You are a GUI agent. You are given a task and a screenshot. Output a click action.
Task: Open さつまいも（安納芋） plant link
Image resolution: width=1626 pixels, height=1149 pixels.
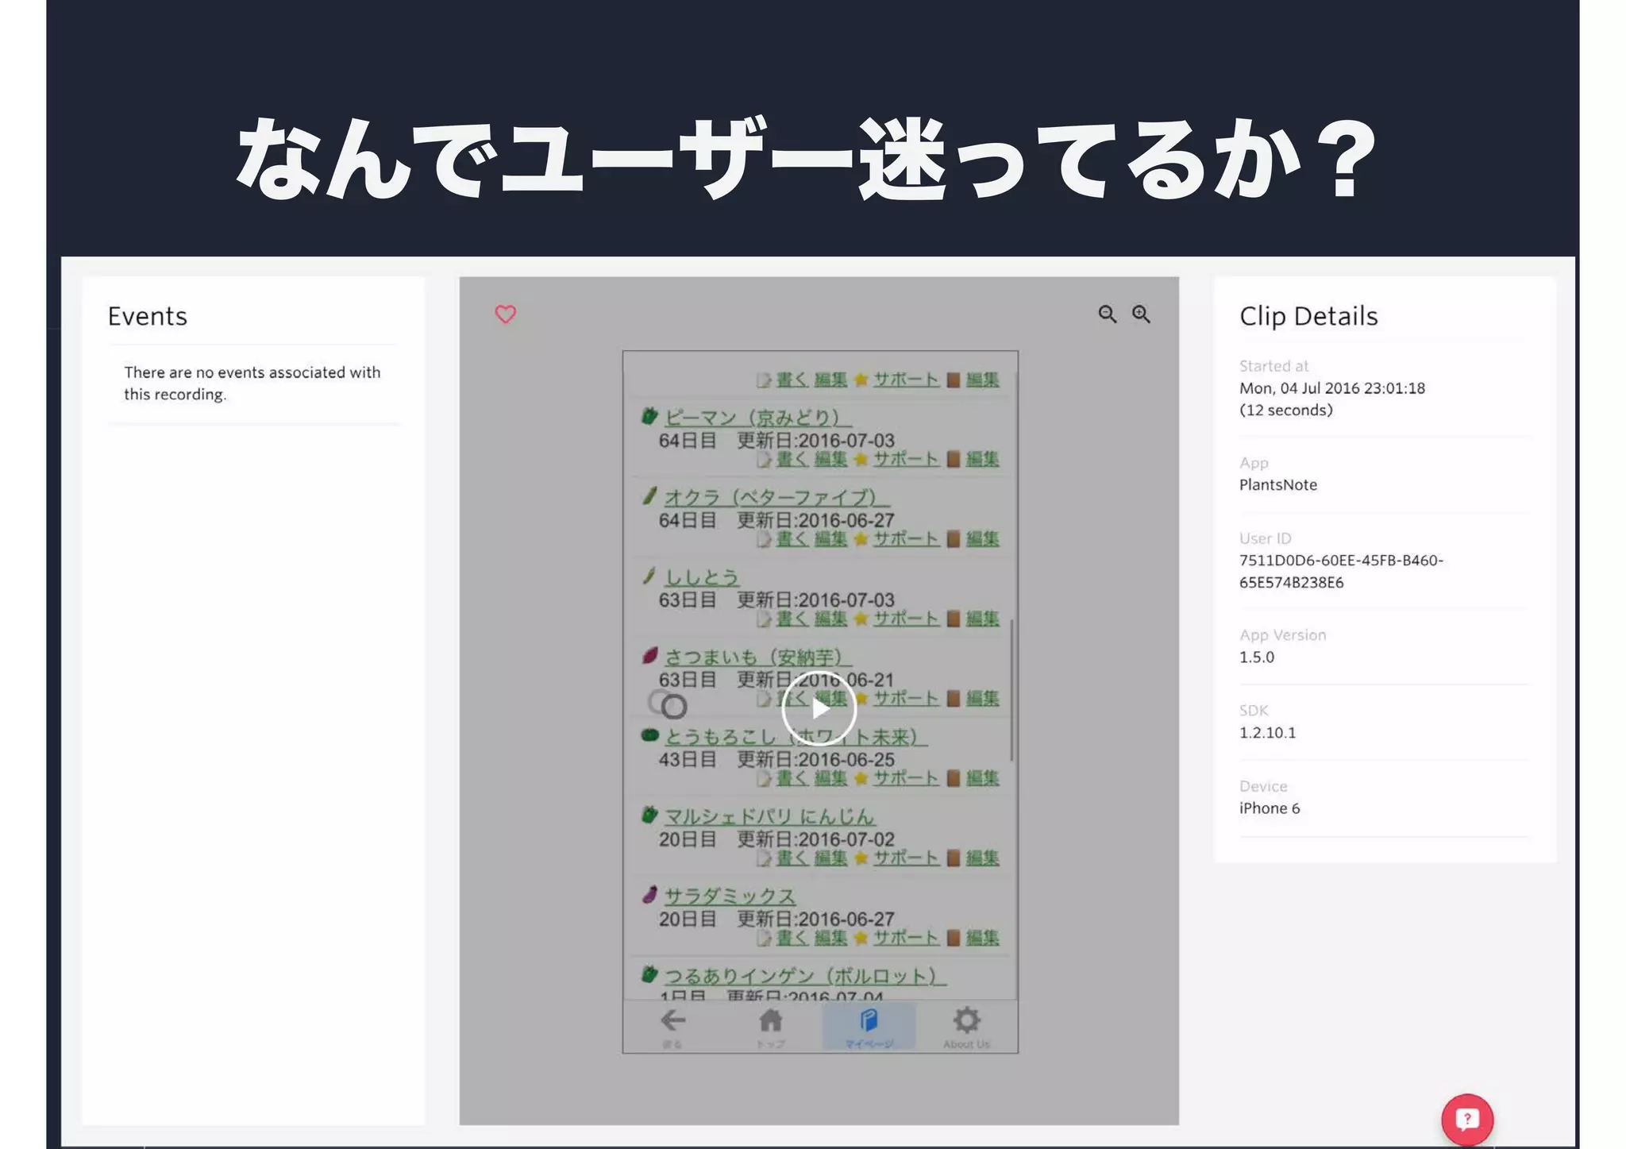pos(757,657)
